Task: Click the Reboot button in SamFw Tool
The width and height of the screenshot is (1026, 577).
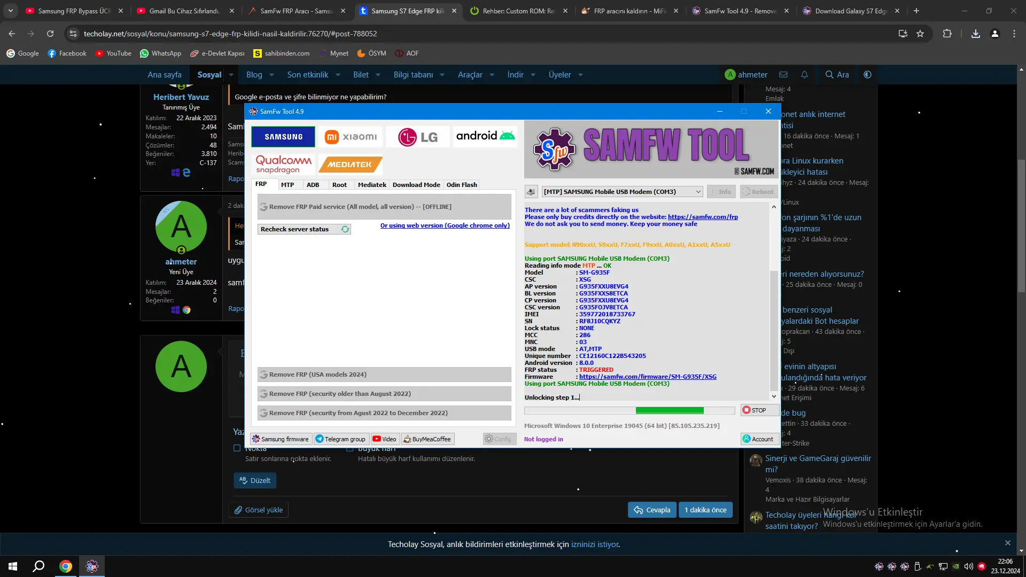Action: 759,192
